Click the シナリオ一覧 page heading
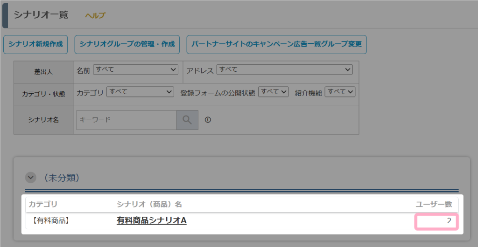 point(41,15)
